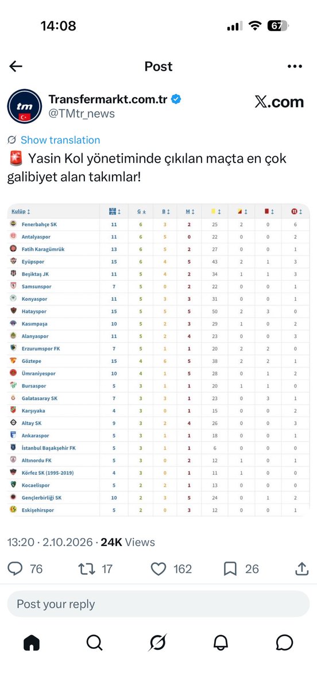Screen dimensions: 317x689
Task: Open the messages chat bubble tab
Action: click(x=285, y=642)
